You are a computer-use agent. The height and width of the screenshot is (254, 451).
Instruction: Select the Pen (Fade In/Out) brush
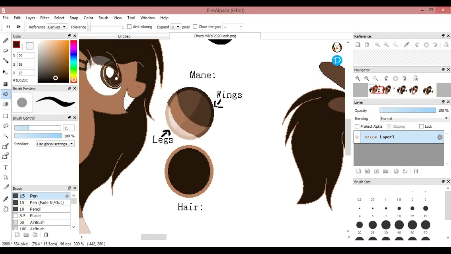point(41,202)
